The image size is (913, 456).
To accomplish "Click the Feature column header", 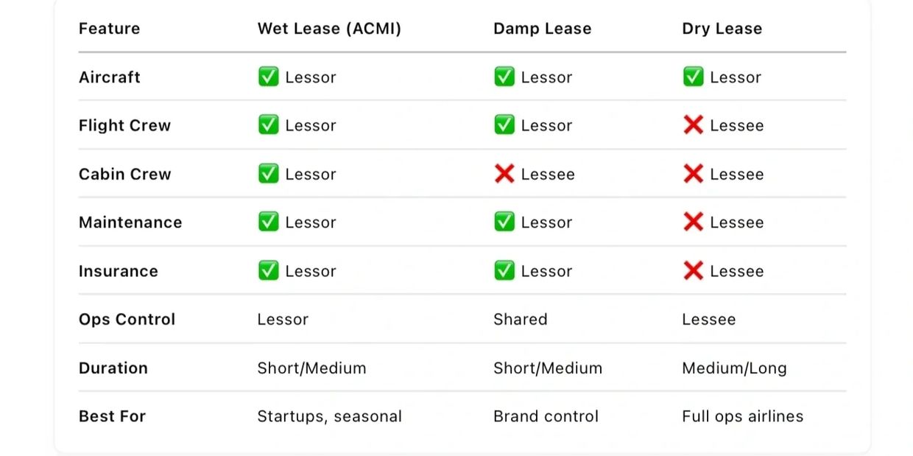I will (x=109, y=29).
